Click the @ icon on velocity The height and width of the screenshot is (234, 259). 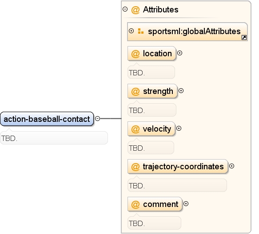pos(135,129)
